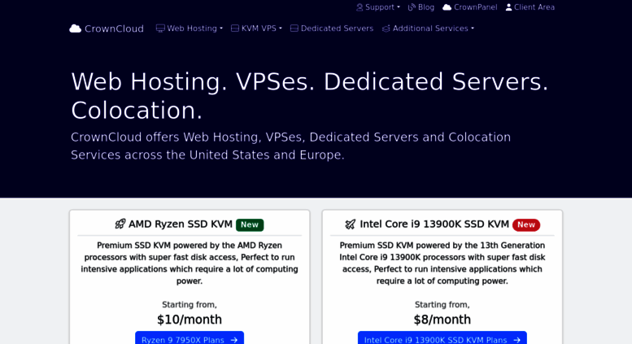Click the red New badge
Viewport: 632px width, 344px height.
point(526,224)
